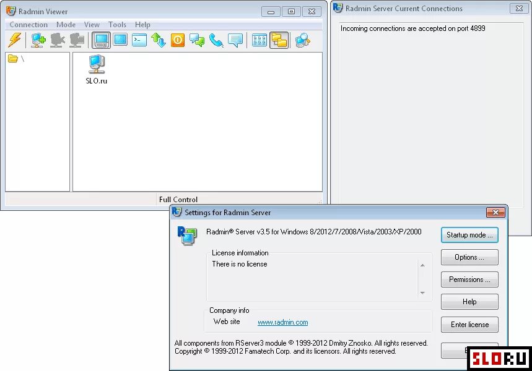
Task: Select Full Control mode icon
Action: click(101, 40)
